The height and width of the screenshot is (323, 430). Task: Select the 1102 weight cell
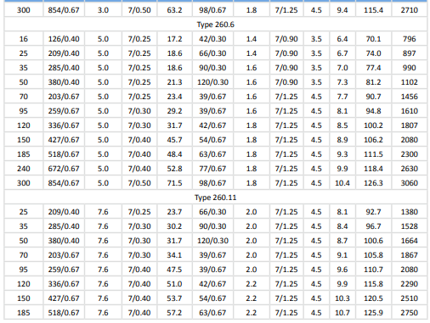(x=410, y=82)
